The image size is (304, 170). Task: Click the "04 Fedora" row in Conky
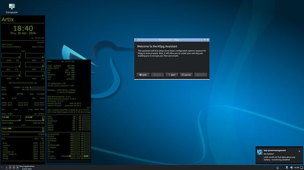69,141
